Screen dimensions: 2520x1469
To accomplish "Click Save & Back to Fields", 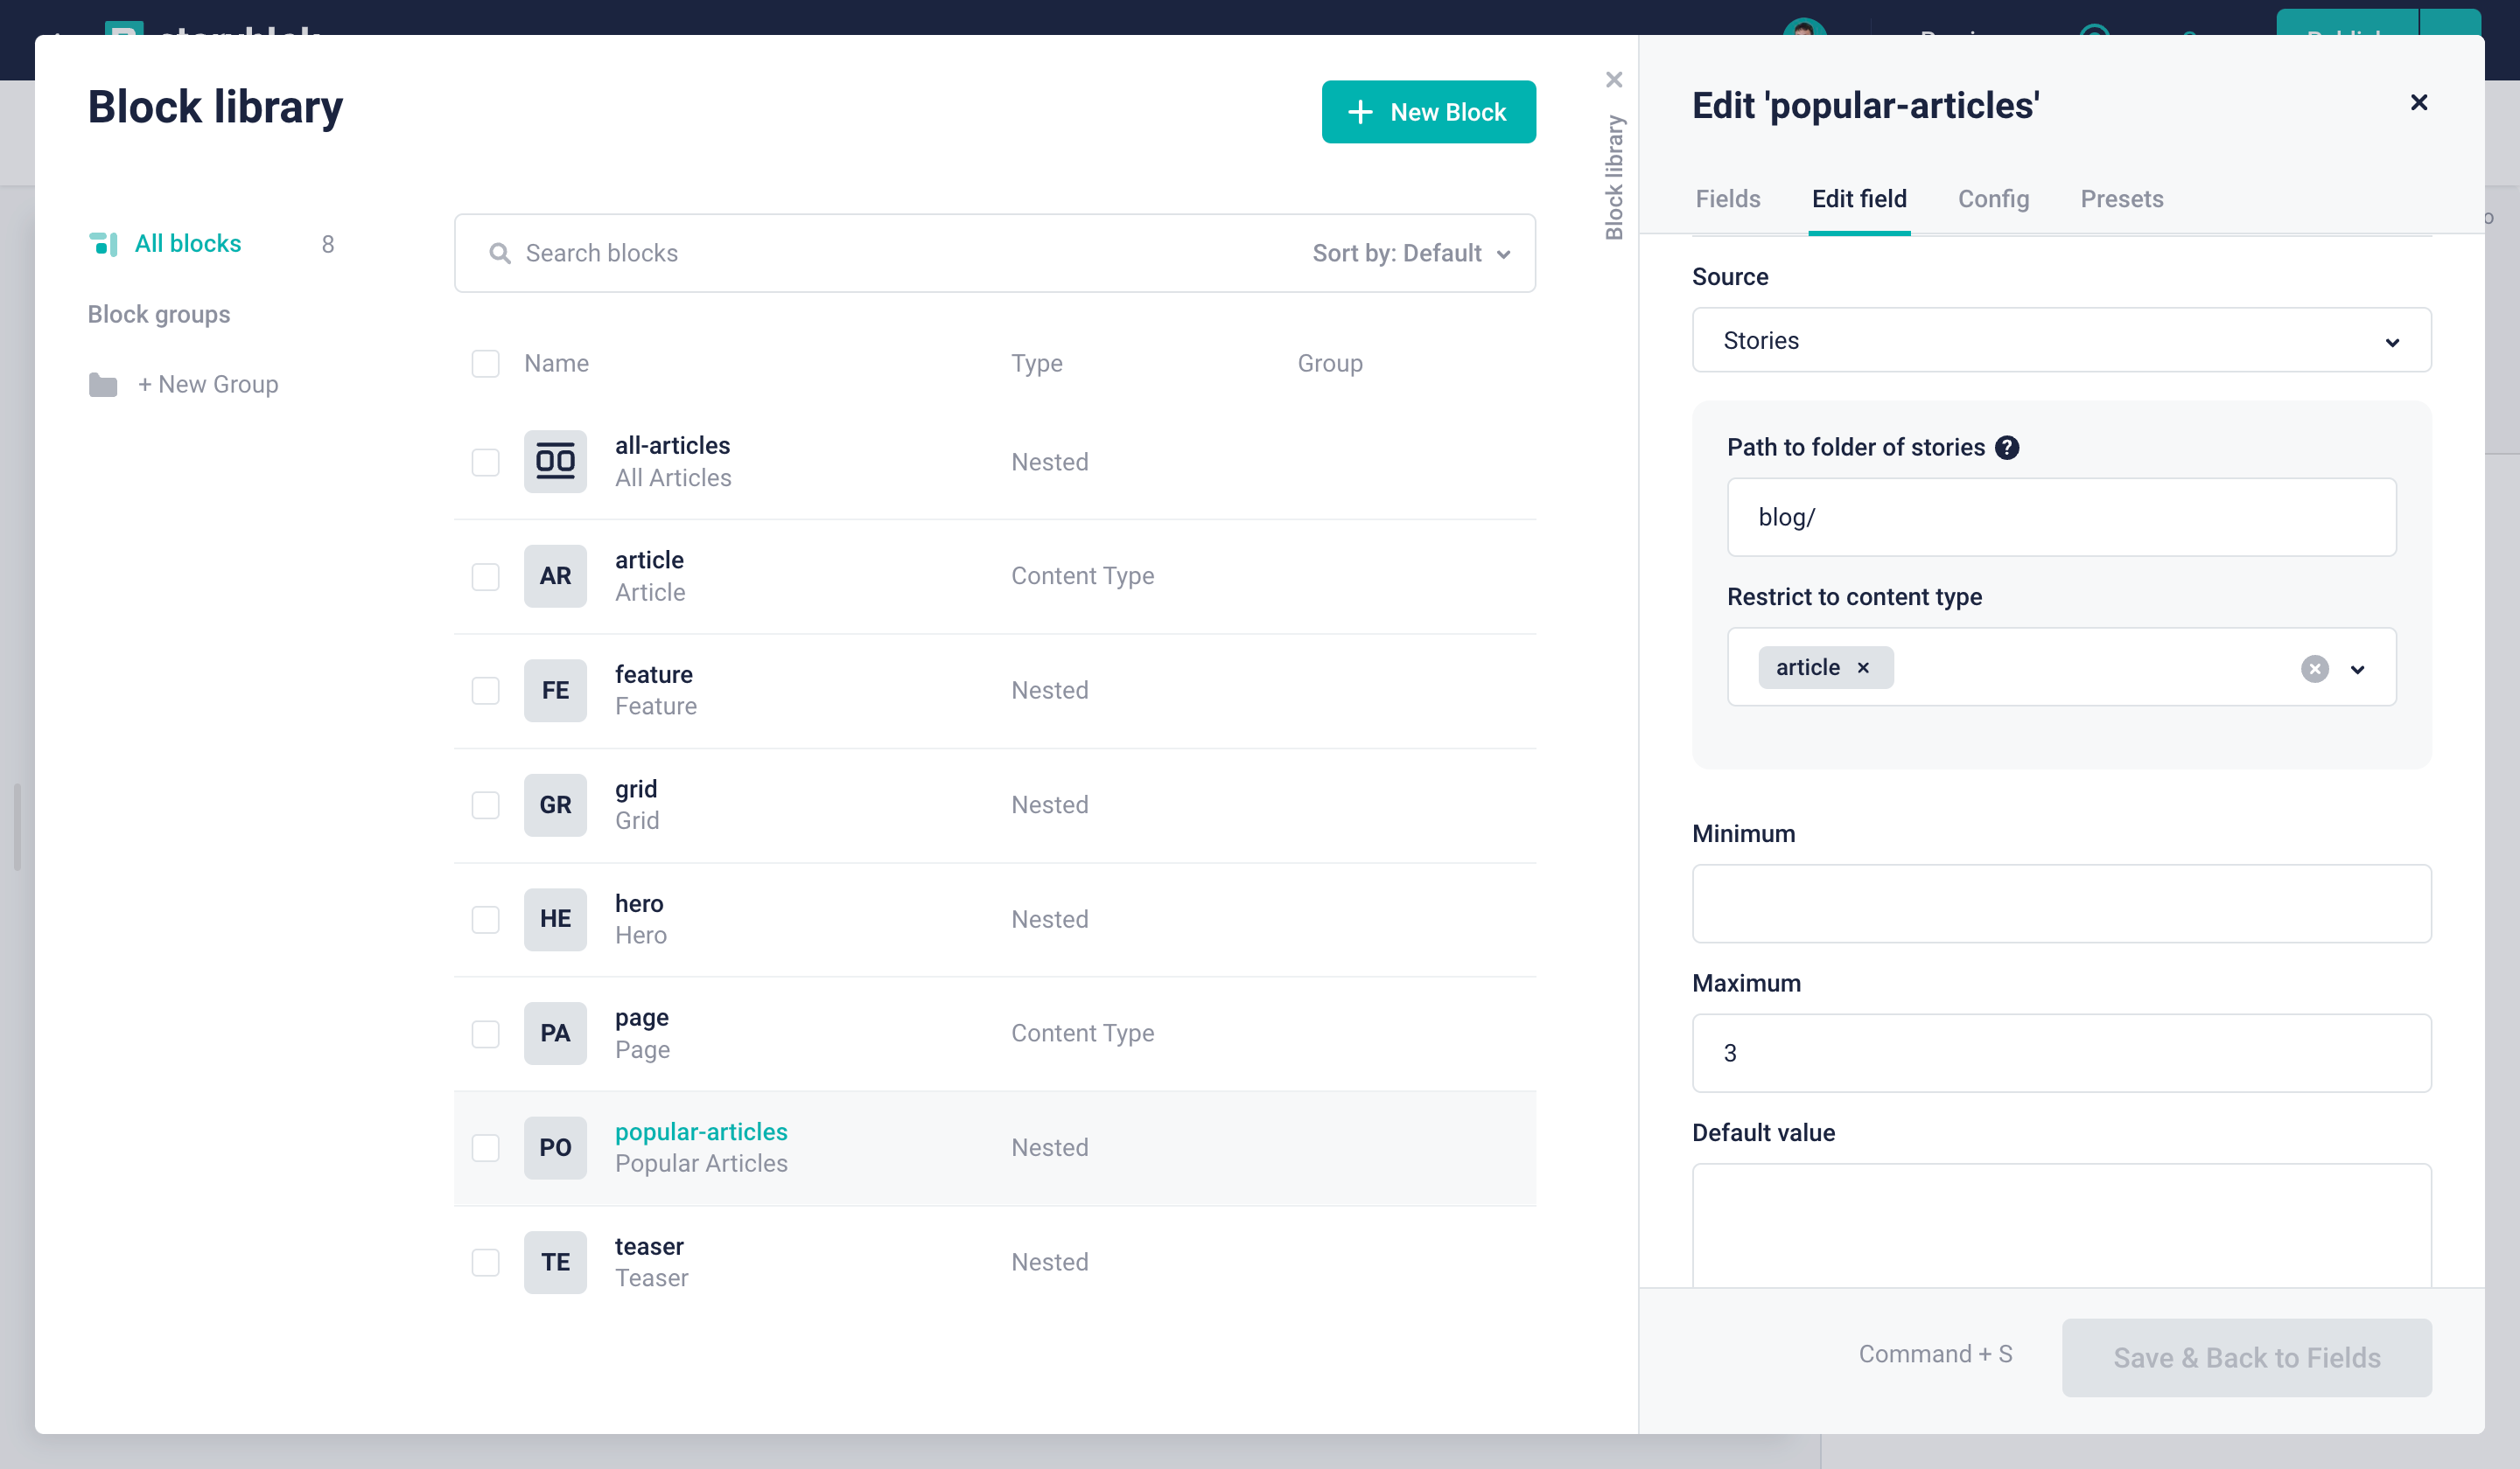I will [2246, 1357].
